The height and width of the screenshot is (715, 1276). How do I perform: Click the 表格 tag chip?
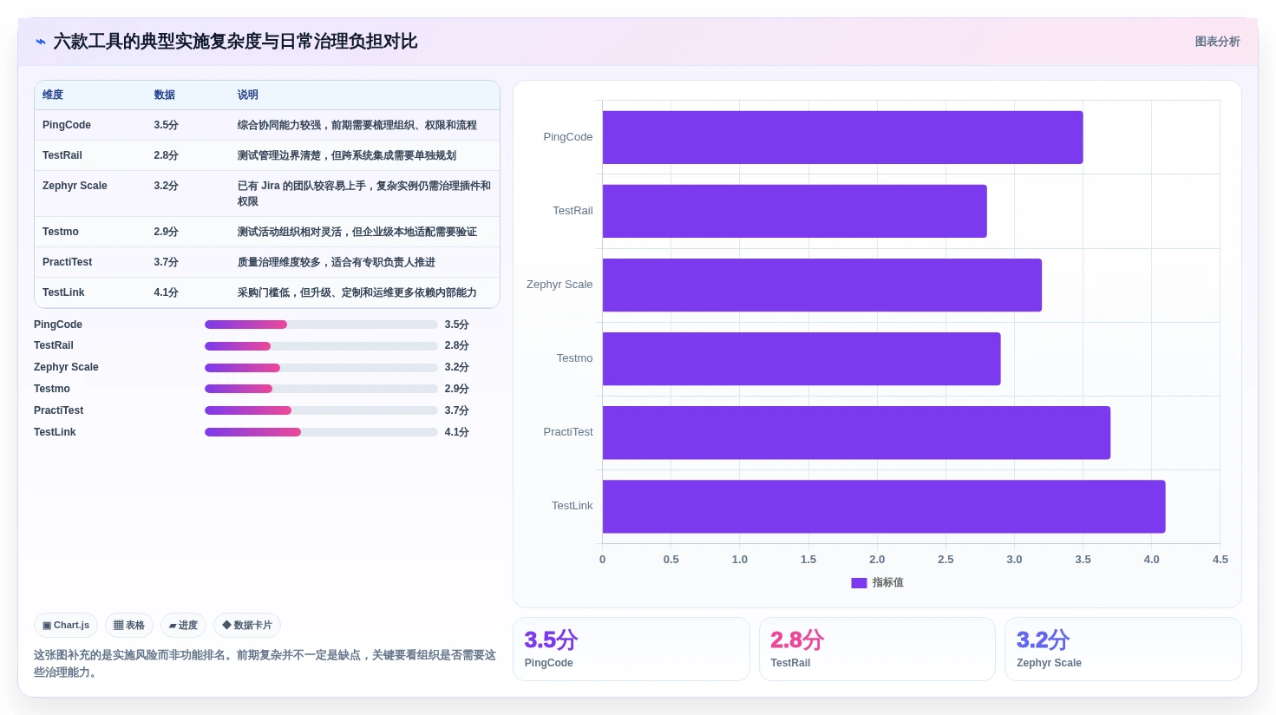pos(129,625)
